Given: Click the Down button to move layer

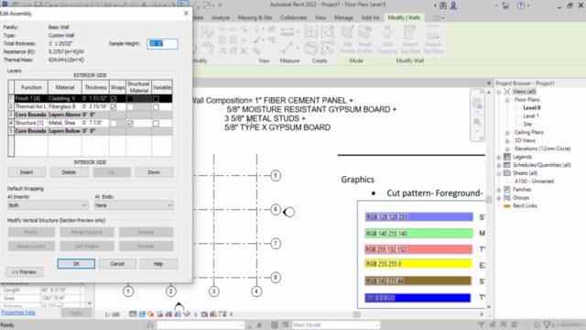Looking at the screenshot, I should (154, 172).
